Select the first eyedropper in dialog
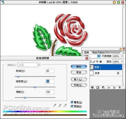The image size is (126, 119). click(54, 105)
